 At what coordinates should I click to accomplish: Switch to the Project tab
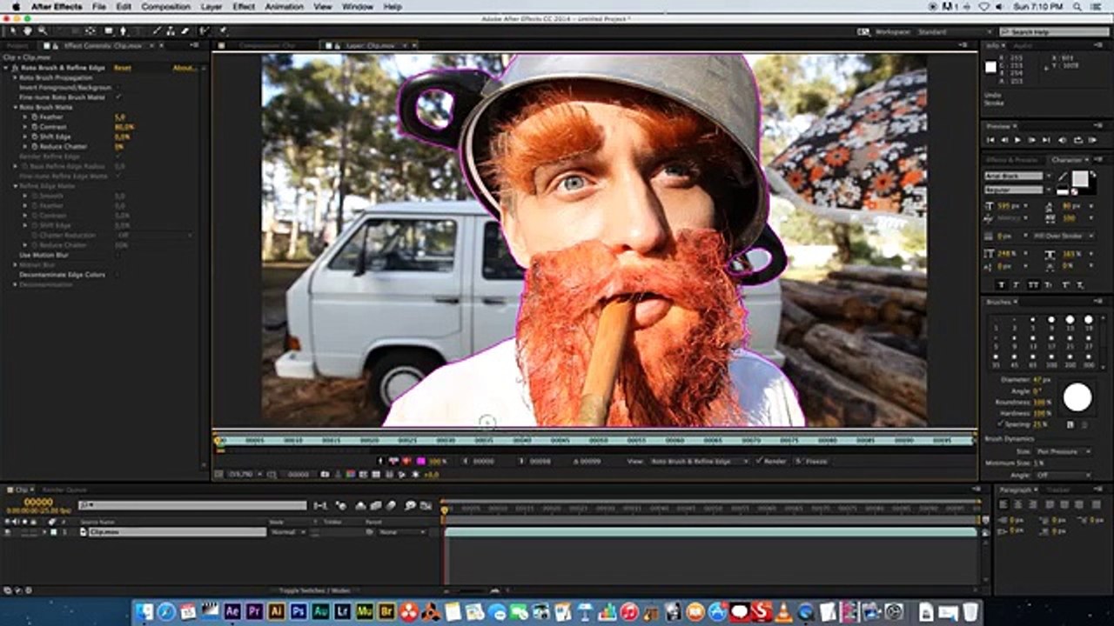click(16, 45)
